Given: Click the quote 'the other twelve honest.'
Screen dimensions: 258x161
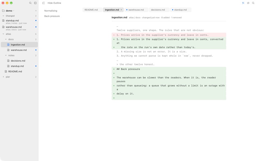Looking at the screenshot, I should [135, 64].
